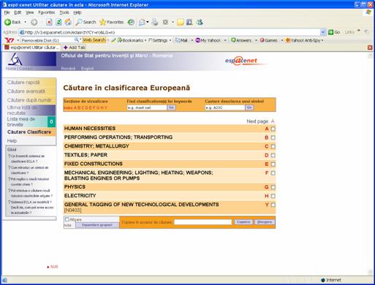Check the box for section F Mechanical Engineering
The image size is (375, 285).
(x=273, y=173)
